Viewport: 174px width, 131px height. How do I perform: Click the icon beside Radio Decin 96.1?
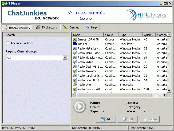tap(75, 67)
